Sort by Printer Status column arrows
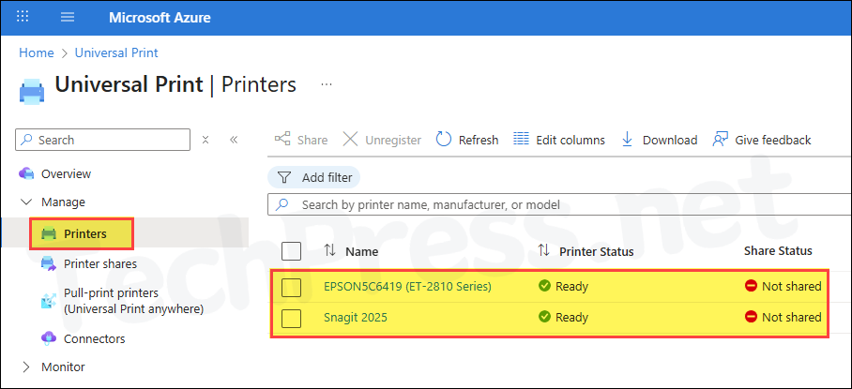The image size is (852, 389). point(543,250)
